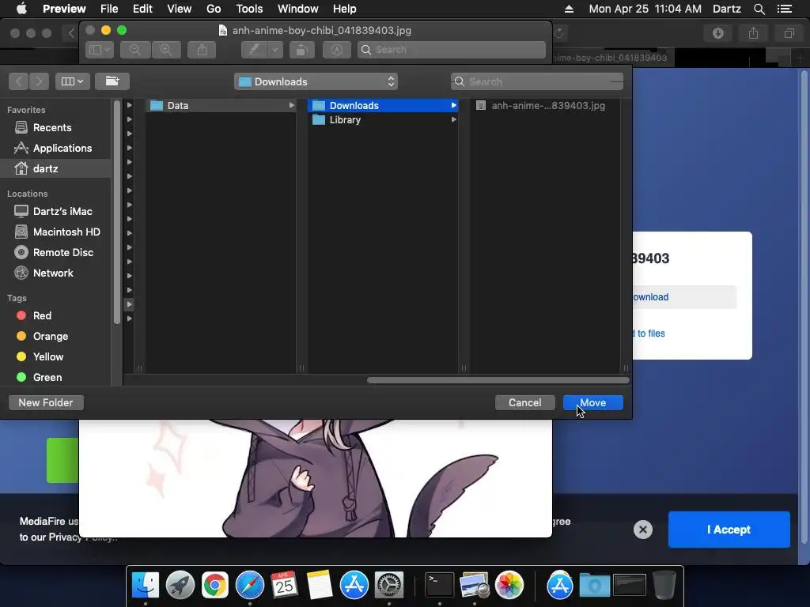Select the Library folder
This screenshot has height=607, width=810.
point(383,120)
